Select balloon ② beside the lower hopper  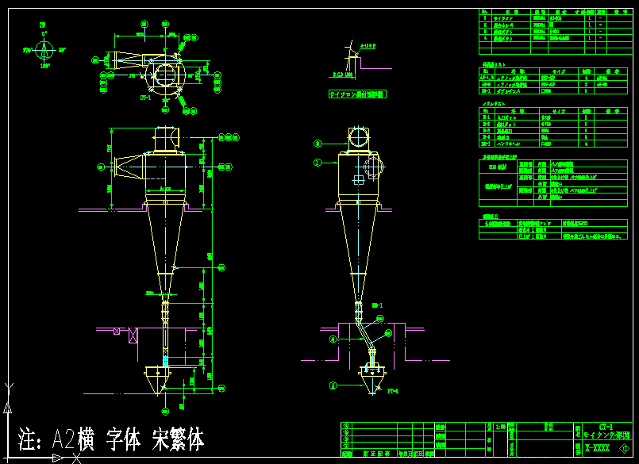tap(333, 385)
